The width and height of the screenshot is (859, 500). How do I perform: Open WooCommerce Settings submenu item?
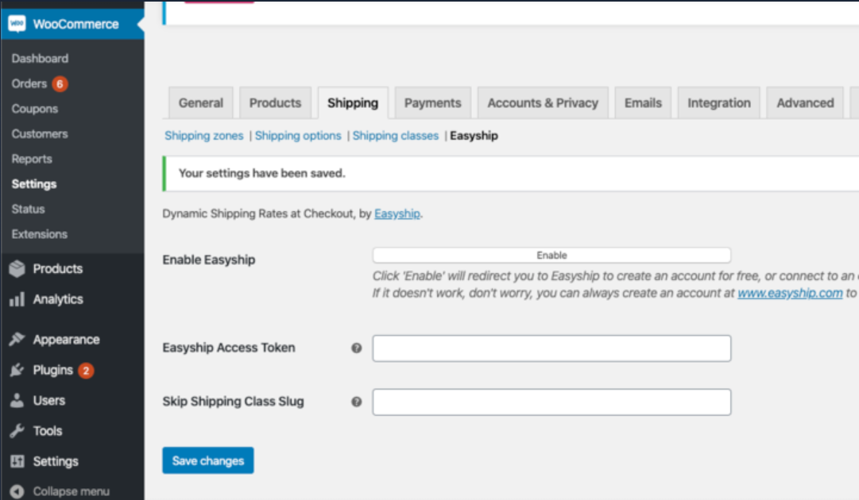tap(34, 184)
